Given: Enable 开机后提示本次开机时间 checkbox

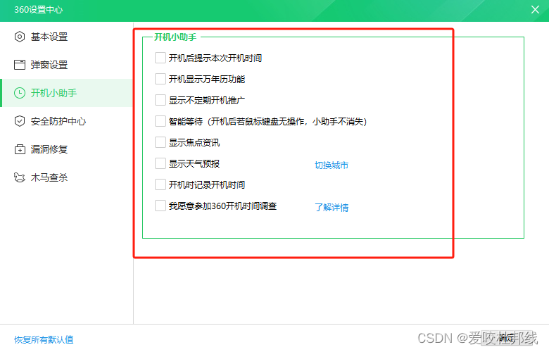Looking at the screenshot, I should 160,58.
